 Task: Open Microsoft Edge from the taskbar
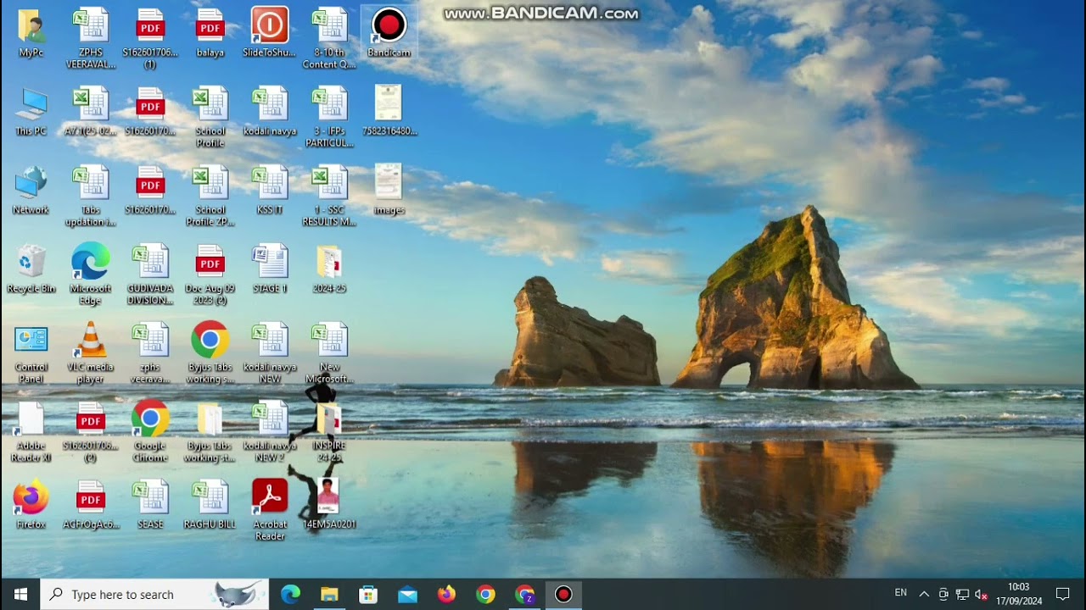pos(290,595)
